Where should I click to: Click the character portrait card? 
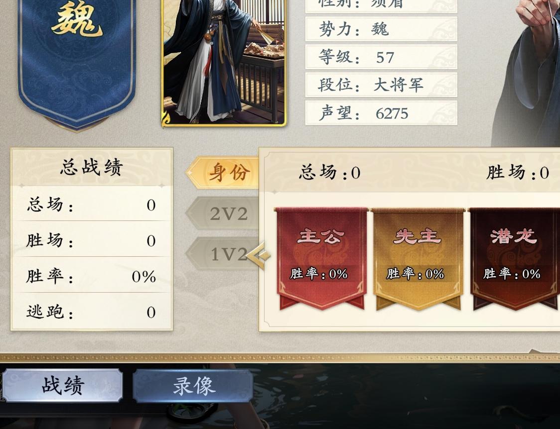tap(224, 62)
